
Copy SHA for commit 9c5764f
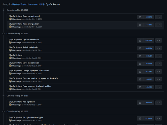(140, 71)
